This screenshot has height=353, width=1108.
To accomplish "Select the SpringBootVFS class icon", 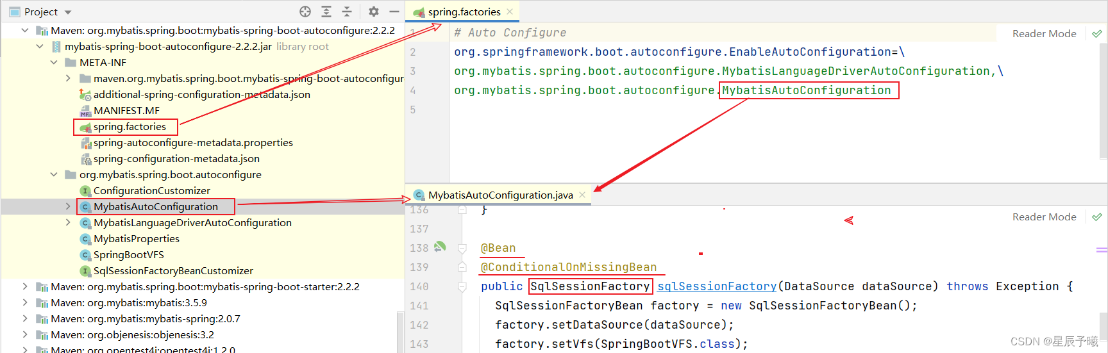I will click(85, 255).
